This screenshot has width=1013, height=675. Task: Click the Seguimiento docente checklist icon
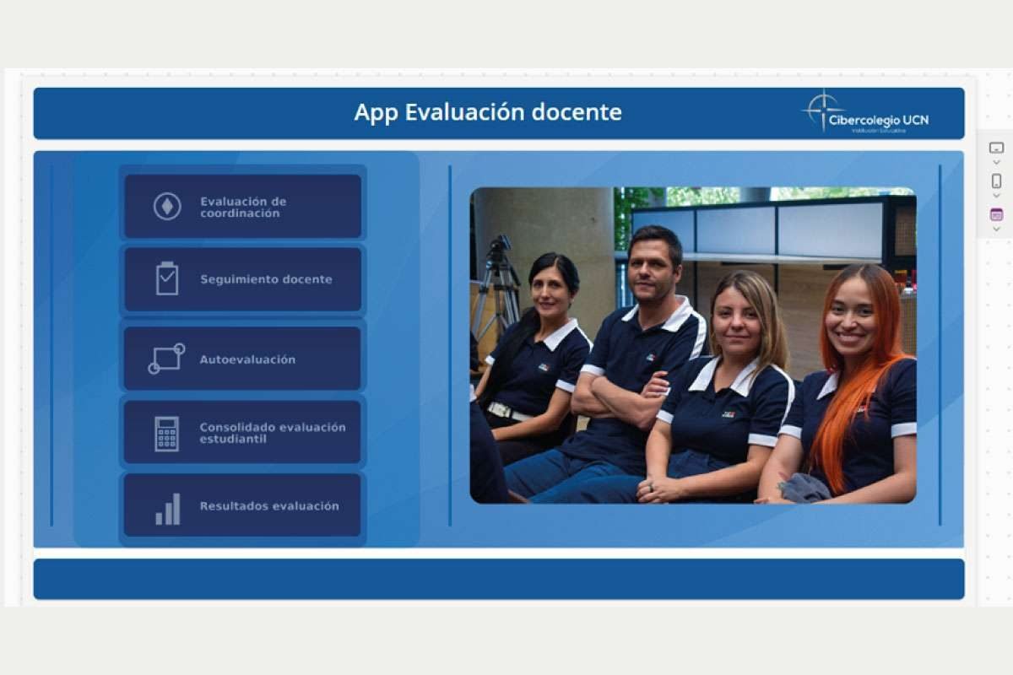click(165, 278)
